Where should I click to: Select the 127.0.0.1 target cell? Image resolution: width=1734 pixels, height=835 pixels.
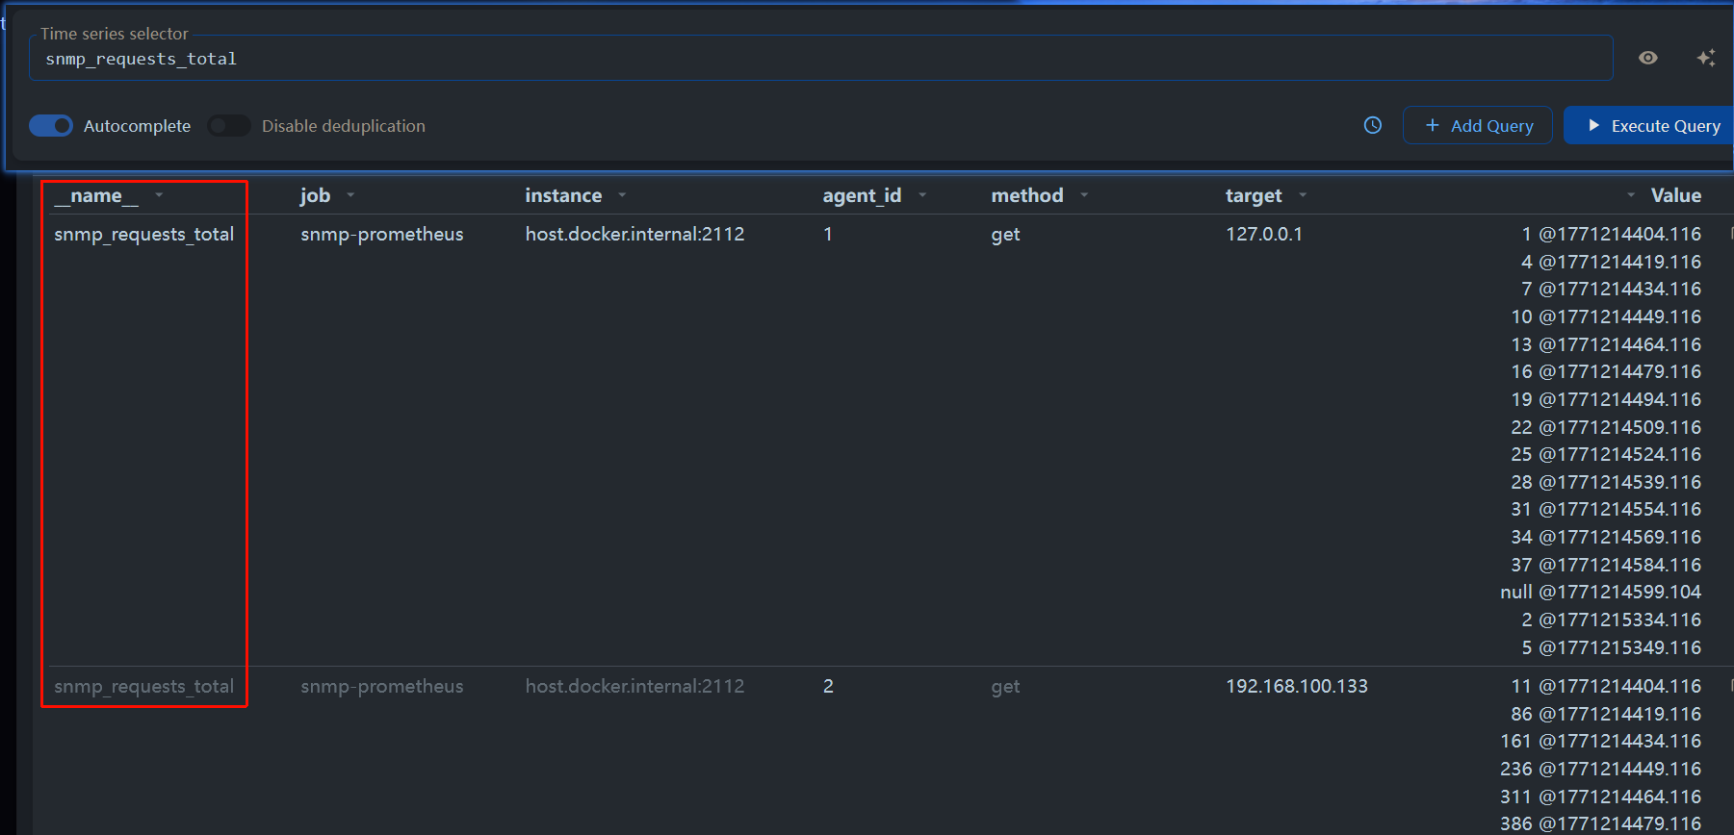[x=1263, y=234]
